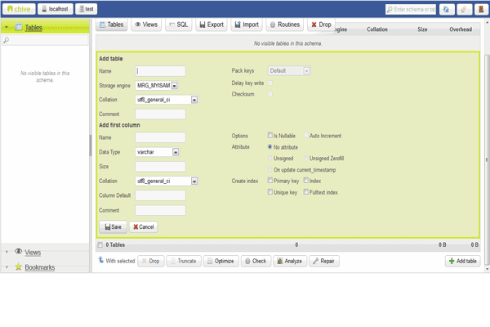Open the localhost server breadcrumb
Image resolution: width=490 pixels, height=327 pixels.
54,8
